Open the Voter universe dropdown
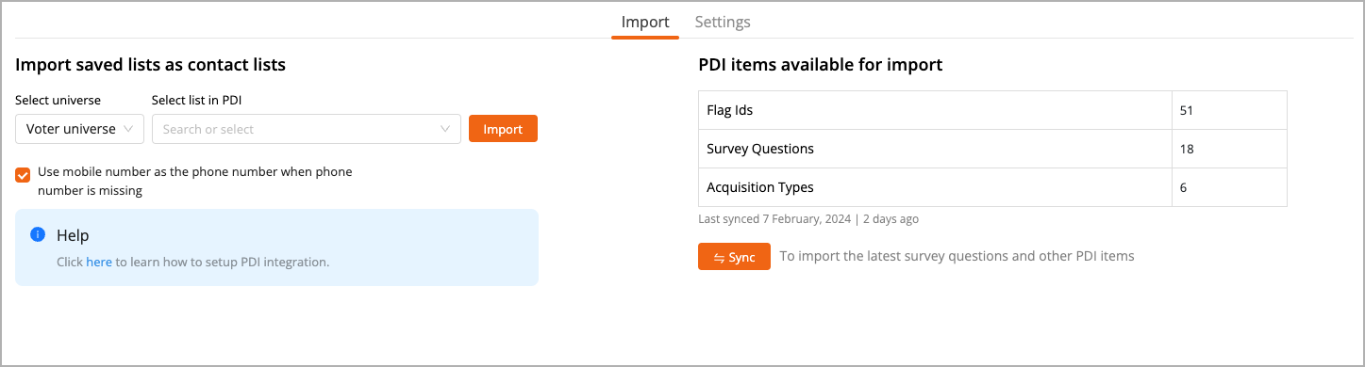The height and width of the screenshot is (367, 1365). coord(79,129)
